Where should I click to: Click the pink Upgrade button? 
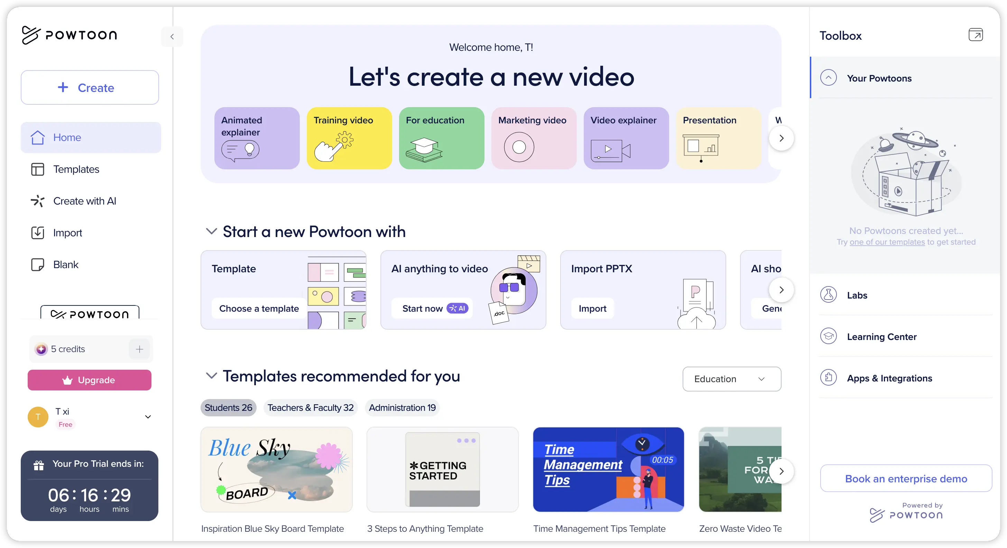[90, 380]
